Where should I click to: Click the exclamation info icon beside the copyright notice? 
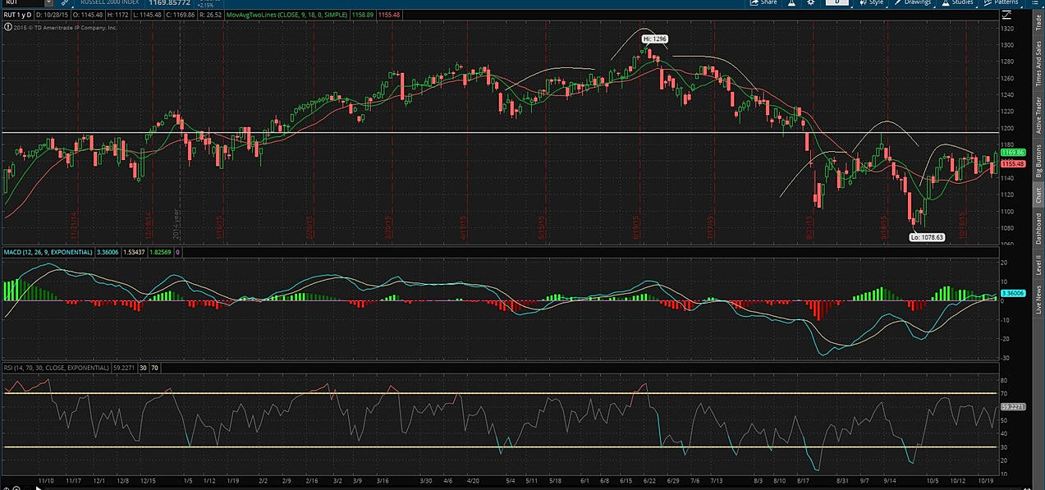coord(7,27)
